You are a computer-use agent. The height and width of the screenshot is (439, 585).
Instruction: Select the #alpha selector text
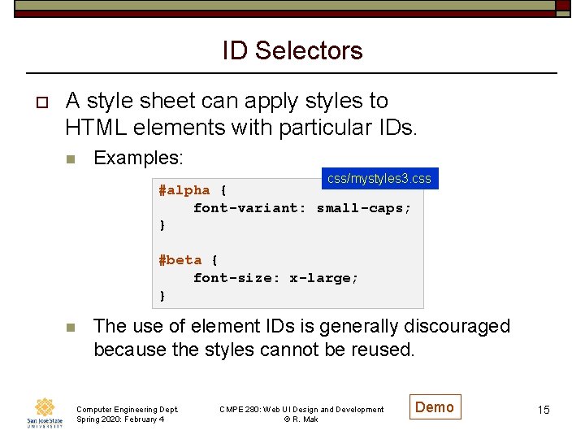[x=184, y=190]
